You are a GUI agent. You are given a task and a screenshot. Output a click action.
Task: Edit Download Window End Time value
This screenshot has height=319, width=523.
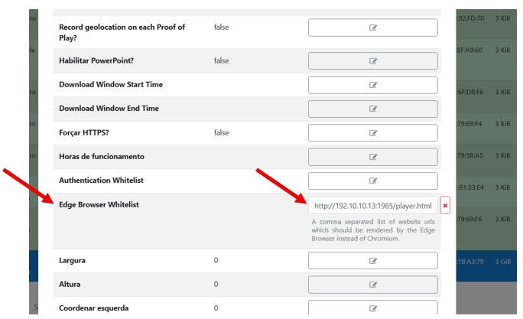pos(373,109)
